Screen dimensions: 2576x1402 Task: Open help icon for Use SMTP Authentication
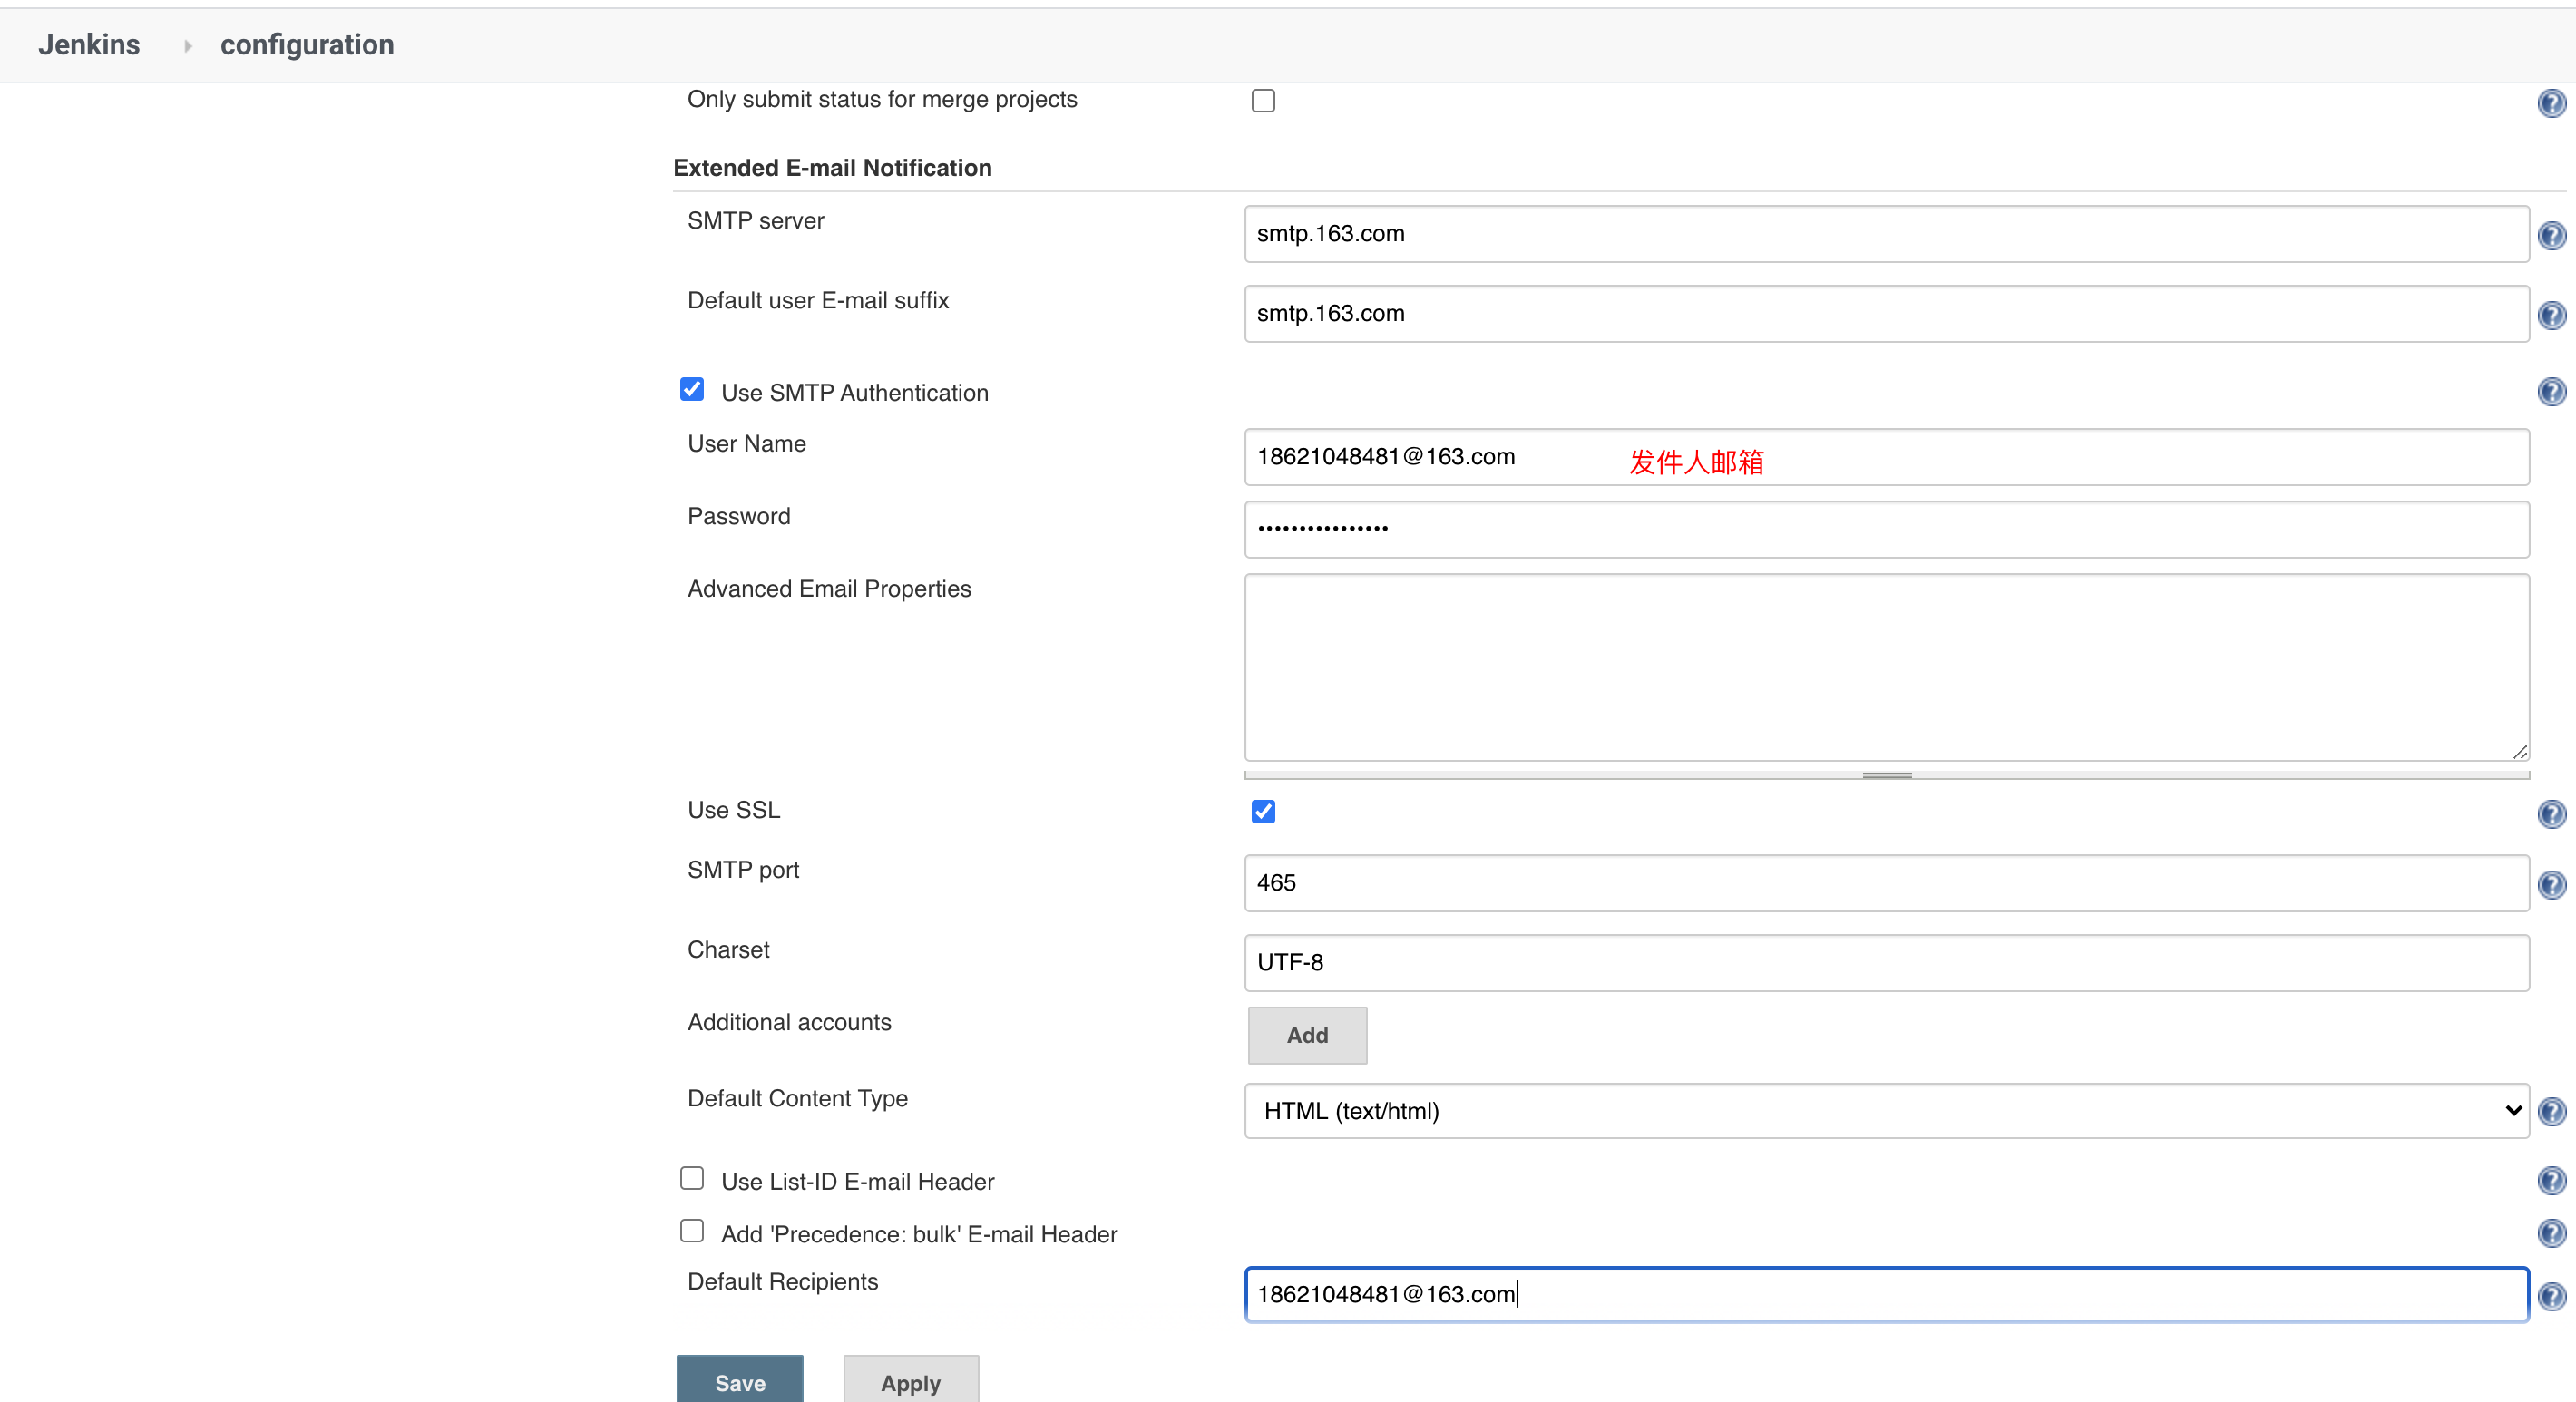click(x=2551, y=391)
